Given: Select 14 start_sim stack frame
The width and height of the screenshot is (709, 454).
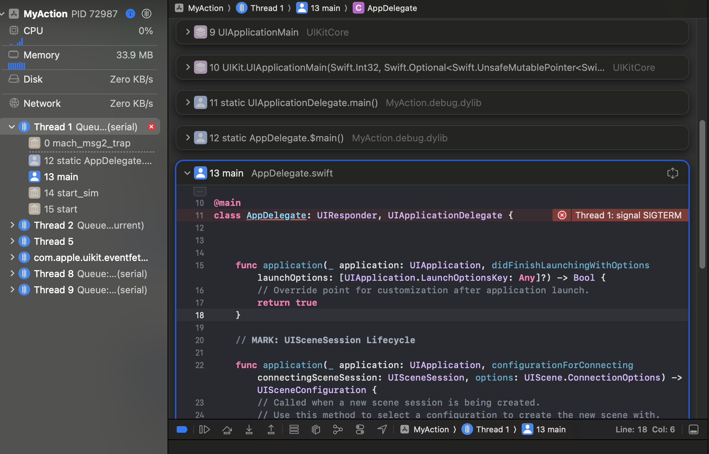Looking at the screenshot, I should pos(71,193).
